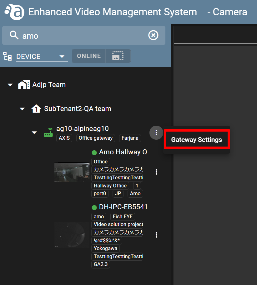Open the DEVICE view dropdown
The height and width of the screenshot is (285, 257).
point(42,56)
